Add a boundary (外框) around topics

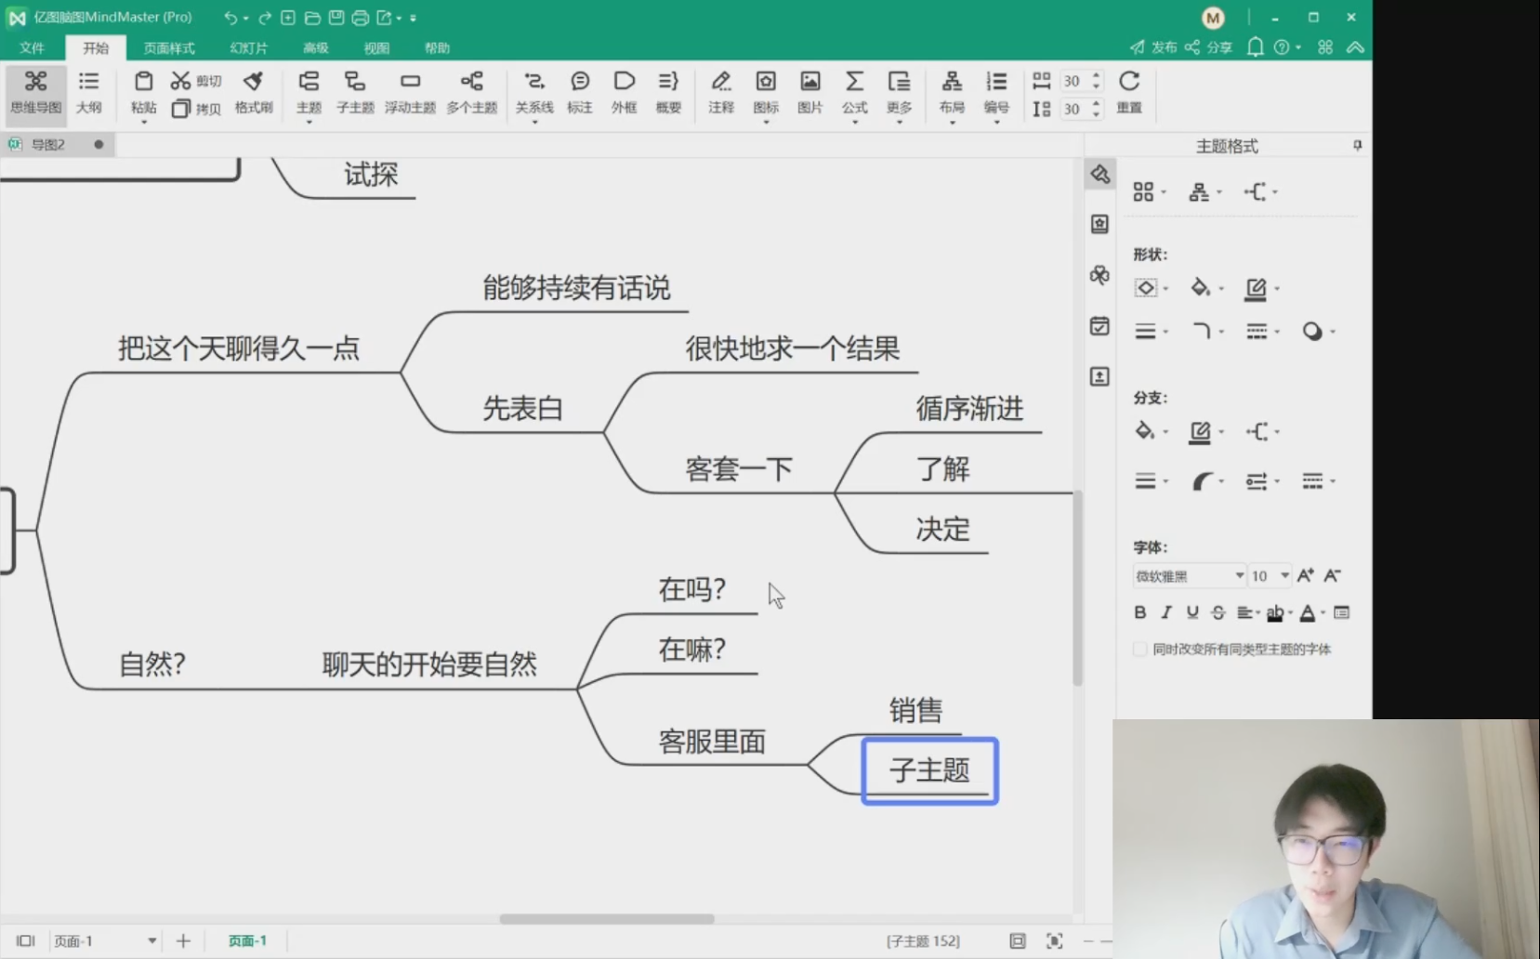[x=624, y=91]
